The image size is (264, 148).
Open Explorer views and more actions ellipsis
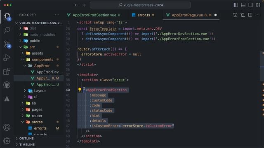[57, 15]
